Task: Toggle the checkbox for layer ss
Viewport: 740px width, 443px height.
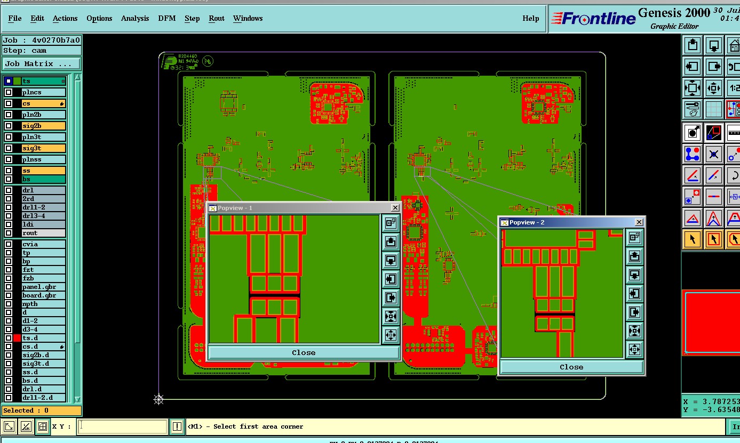Action: click(x=8, y=171)
